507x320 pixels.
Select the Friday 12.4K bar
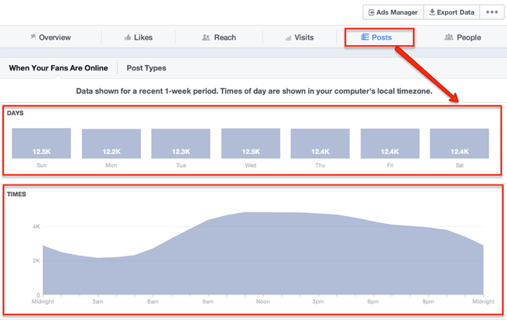click(x=389, y=144)
